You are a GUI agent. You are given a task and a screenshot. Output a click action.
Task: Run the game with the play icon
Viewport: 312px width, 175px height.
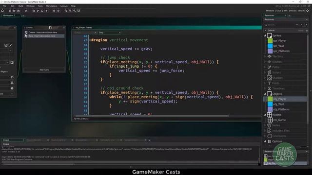(38, 11)
